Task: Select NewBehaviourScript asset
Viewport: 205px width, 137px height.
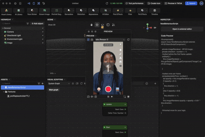Action: tap(22, 87)
